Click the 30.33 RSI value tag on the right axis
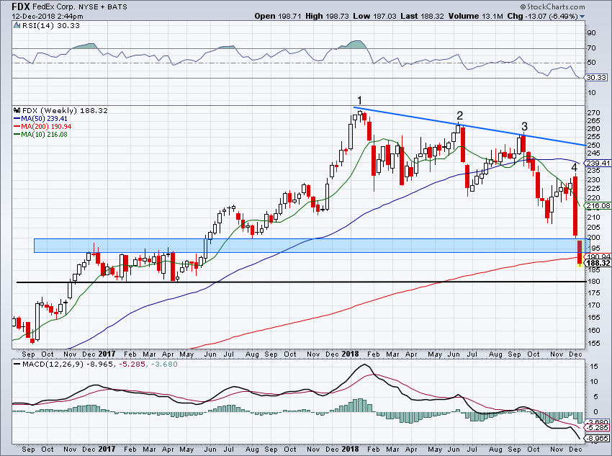The width and height of the screenshot is (612, 456). 597,78
